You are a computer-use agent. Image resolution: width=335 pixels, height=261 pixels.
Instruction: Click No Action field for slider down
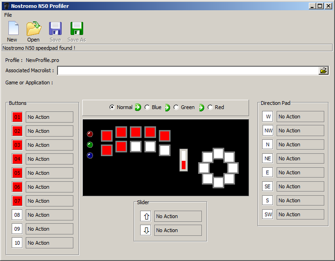(x=178, y=230)
